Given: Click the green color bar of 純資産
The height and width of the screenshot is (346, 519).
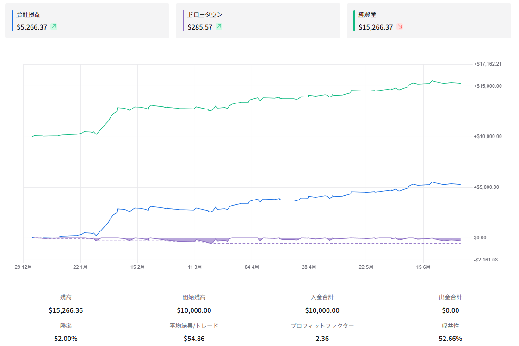Looking at the screenshot, I should coord(354,21).
